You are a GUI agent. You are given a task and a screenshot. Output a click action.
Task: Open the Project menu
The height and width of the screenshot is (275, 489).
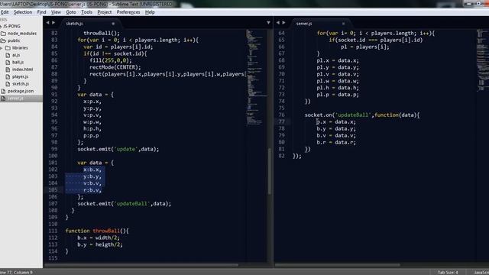point(105,12)
